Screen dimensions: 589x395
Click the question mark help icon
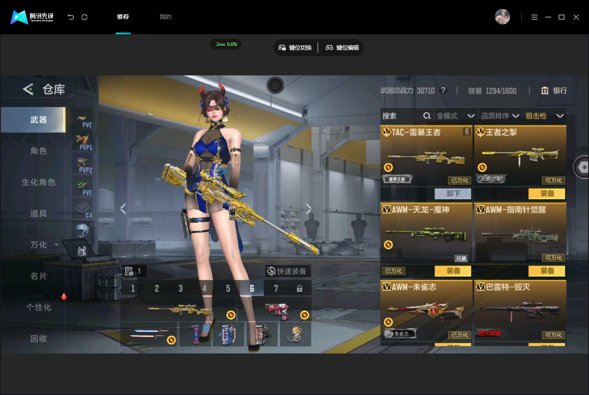443,90
